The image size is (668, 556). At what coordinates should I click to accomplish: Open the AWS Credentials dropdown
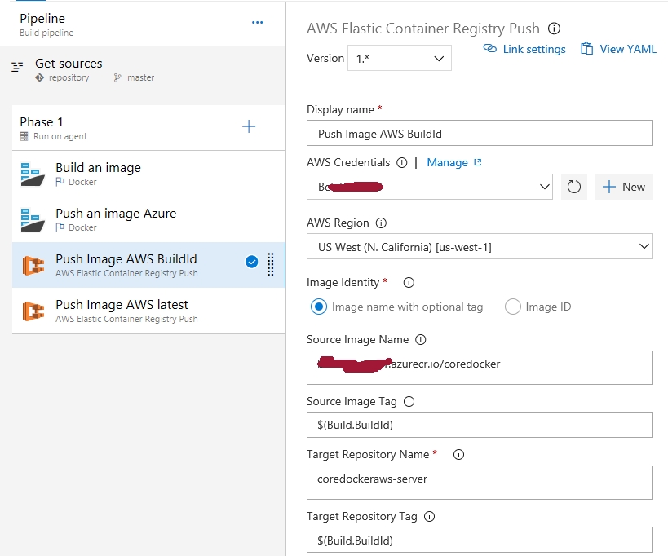point(429,187)
